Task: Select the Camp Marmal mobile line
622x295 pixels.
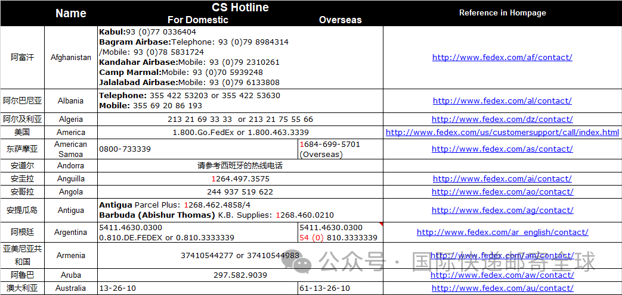Action: (x=181, y=73)
